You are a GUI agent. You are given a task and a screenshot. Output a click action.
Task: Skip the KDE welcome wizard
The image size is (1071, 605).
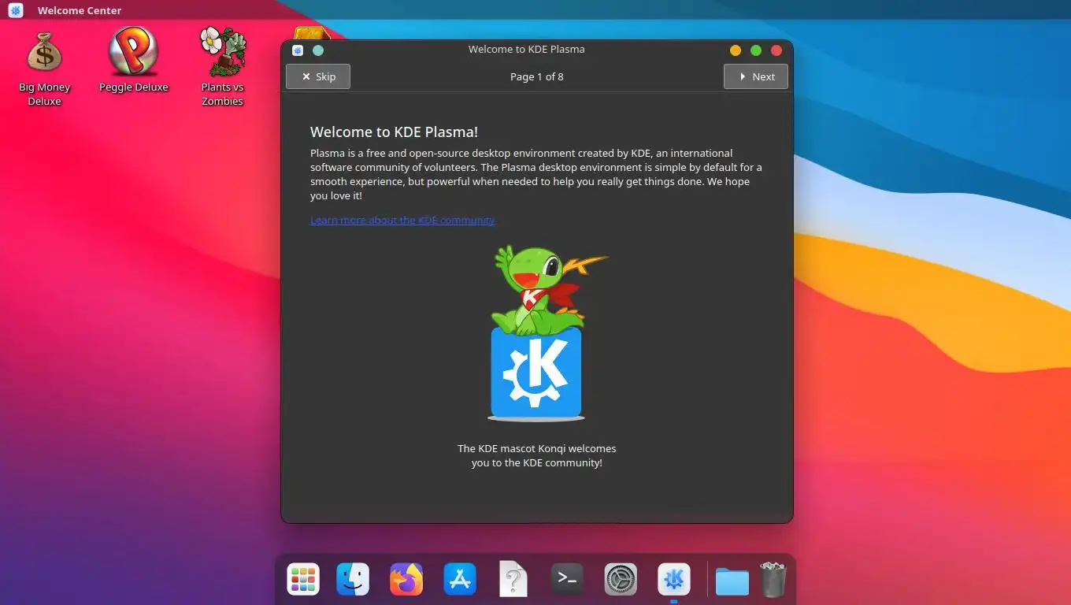tap(318, 76)
